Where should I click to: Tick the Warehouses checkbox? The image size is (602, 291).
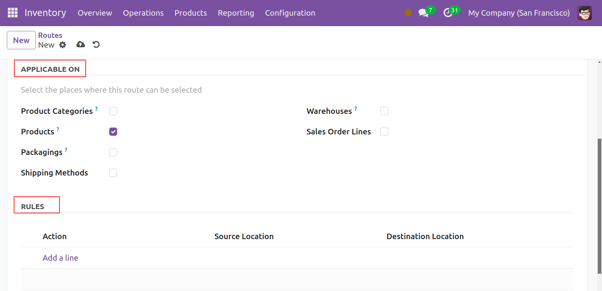pyautogui.click(x=384, y=111)
